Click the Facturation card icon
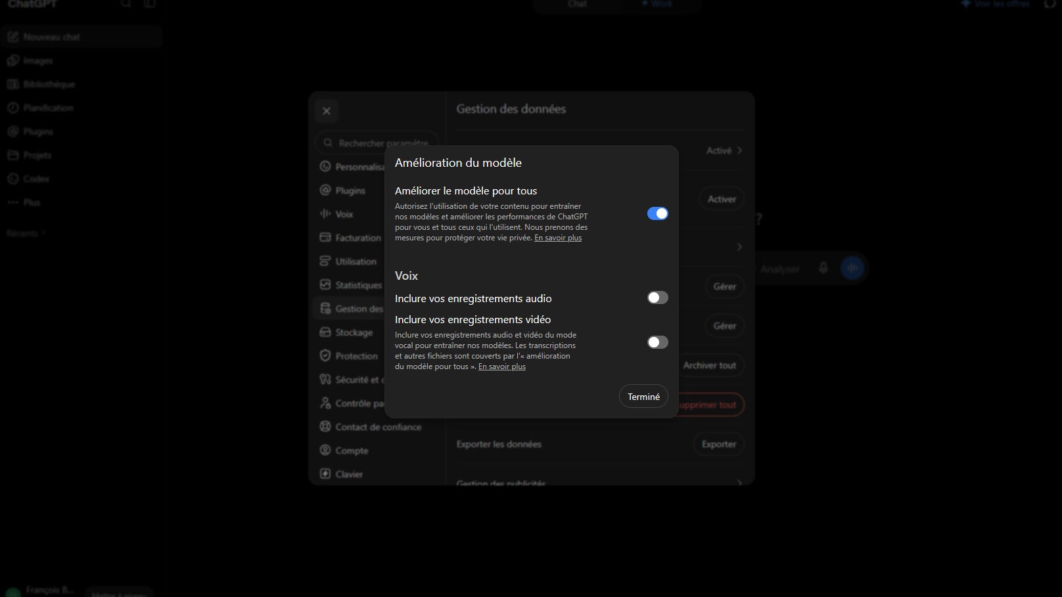This screenshot has width=1062, height=597. tap(325, 238)
